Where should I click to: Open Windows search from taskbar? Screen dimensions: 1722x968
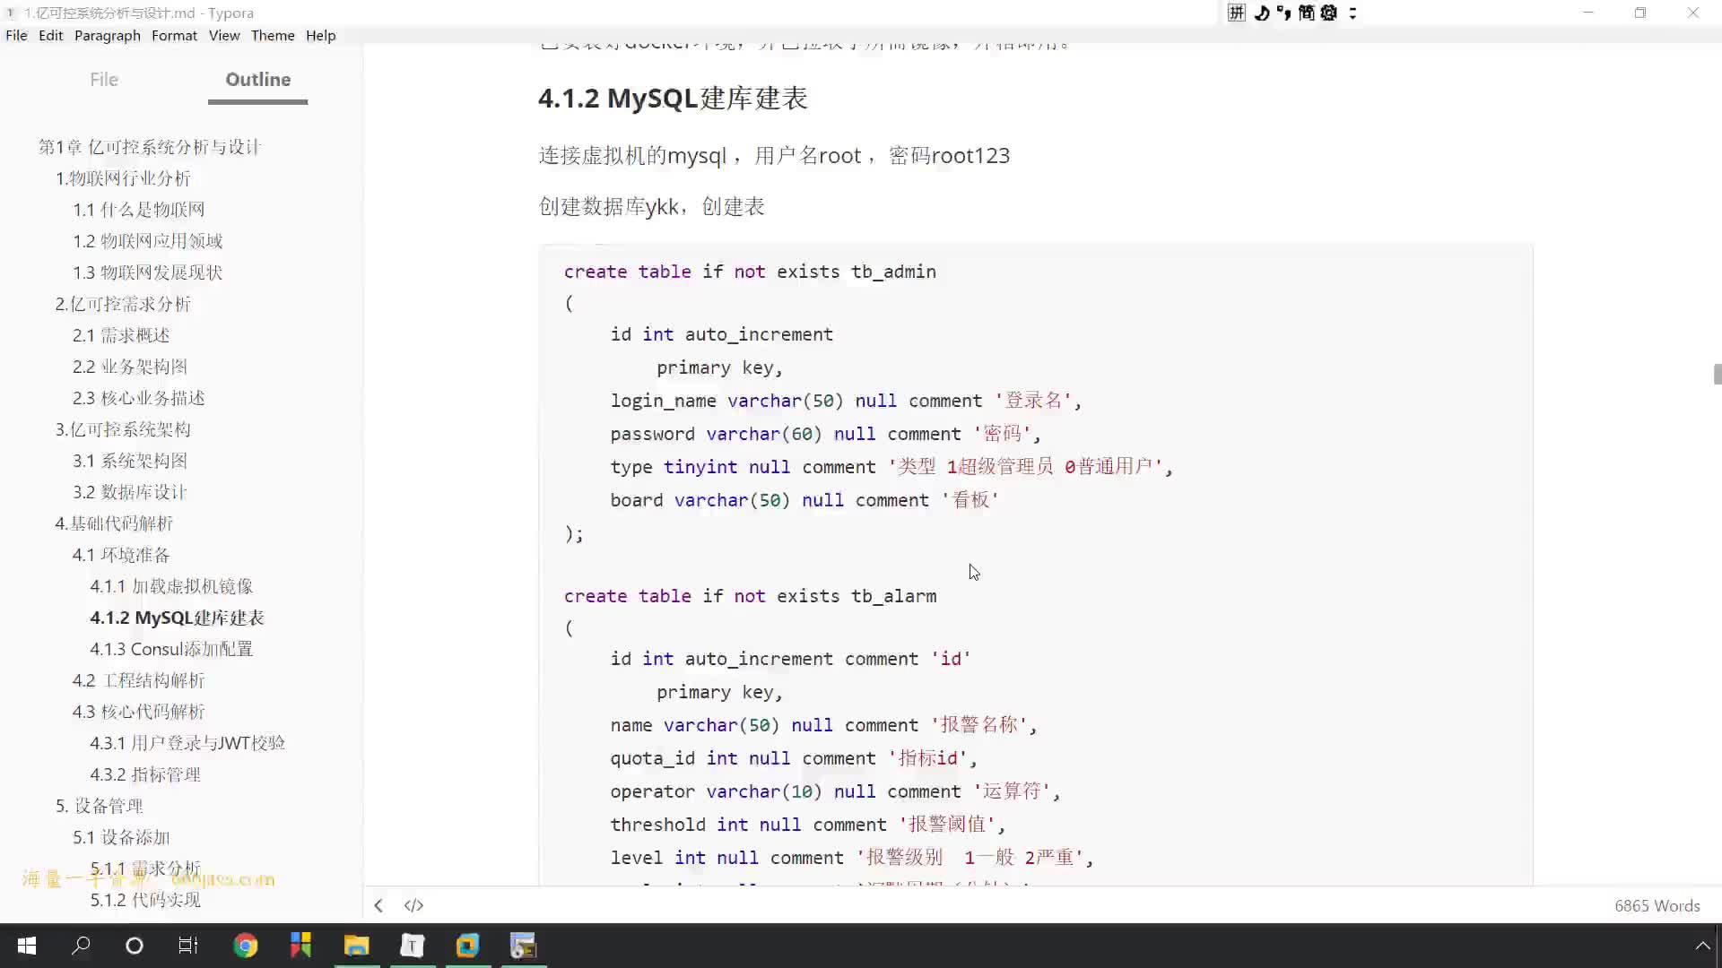[x=81, y=946]
